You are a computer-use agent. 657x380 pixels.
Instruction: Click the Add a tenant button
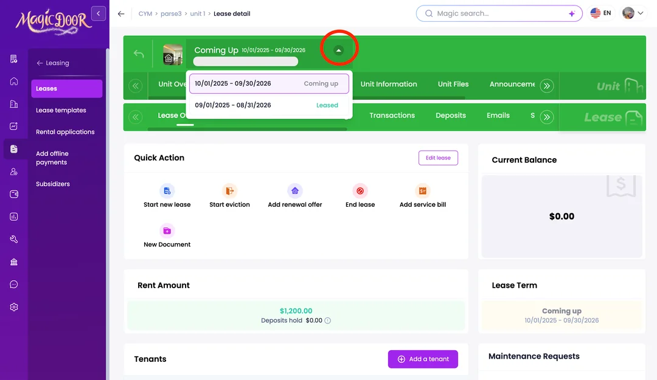click(x=423, y=359)
